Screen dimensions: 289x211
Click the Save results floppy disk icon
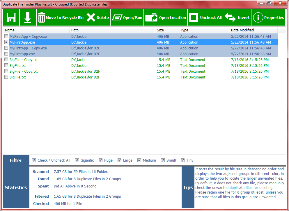point(11,17)
